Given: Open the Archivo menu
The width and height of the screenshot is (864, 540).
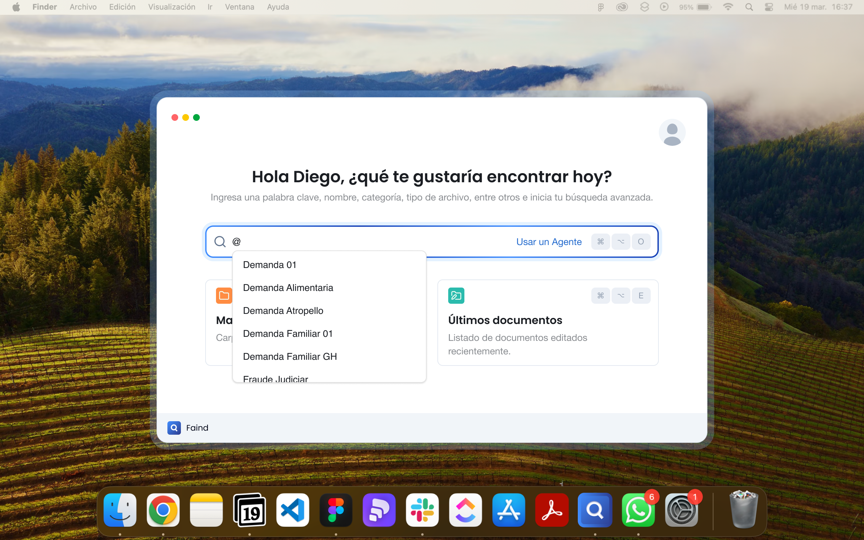Looking at the screenshot, I should click(x=83, y=7).
